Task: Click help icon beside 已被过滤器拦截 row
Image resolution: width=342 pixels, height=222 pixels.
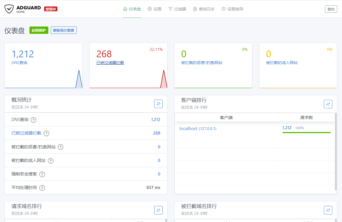Action: (x=46, y=133)
